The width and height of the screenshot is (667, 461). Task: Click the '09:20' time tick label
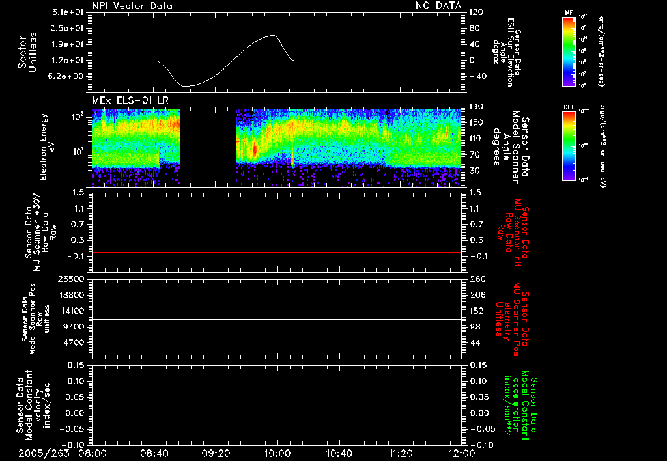216,453
